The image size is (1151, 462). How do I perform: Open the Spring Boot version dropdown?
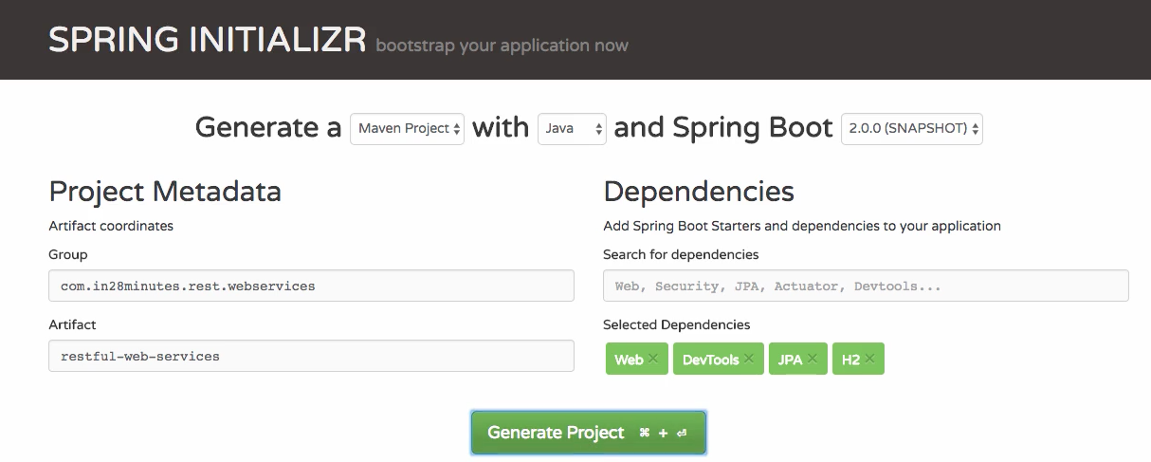click(x=912, y=128)
